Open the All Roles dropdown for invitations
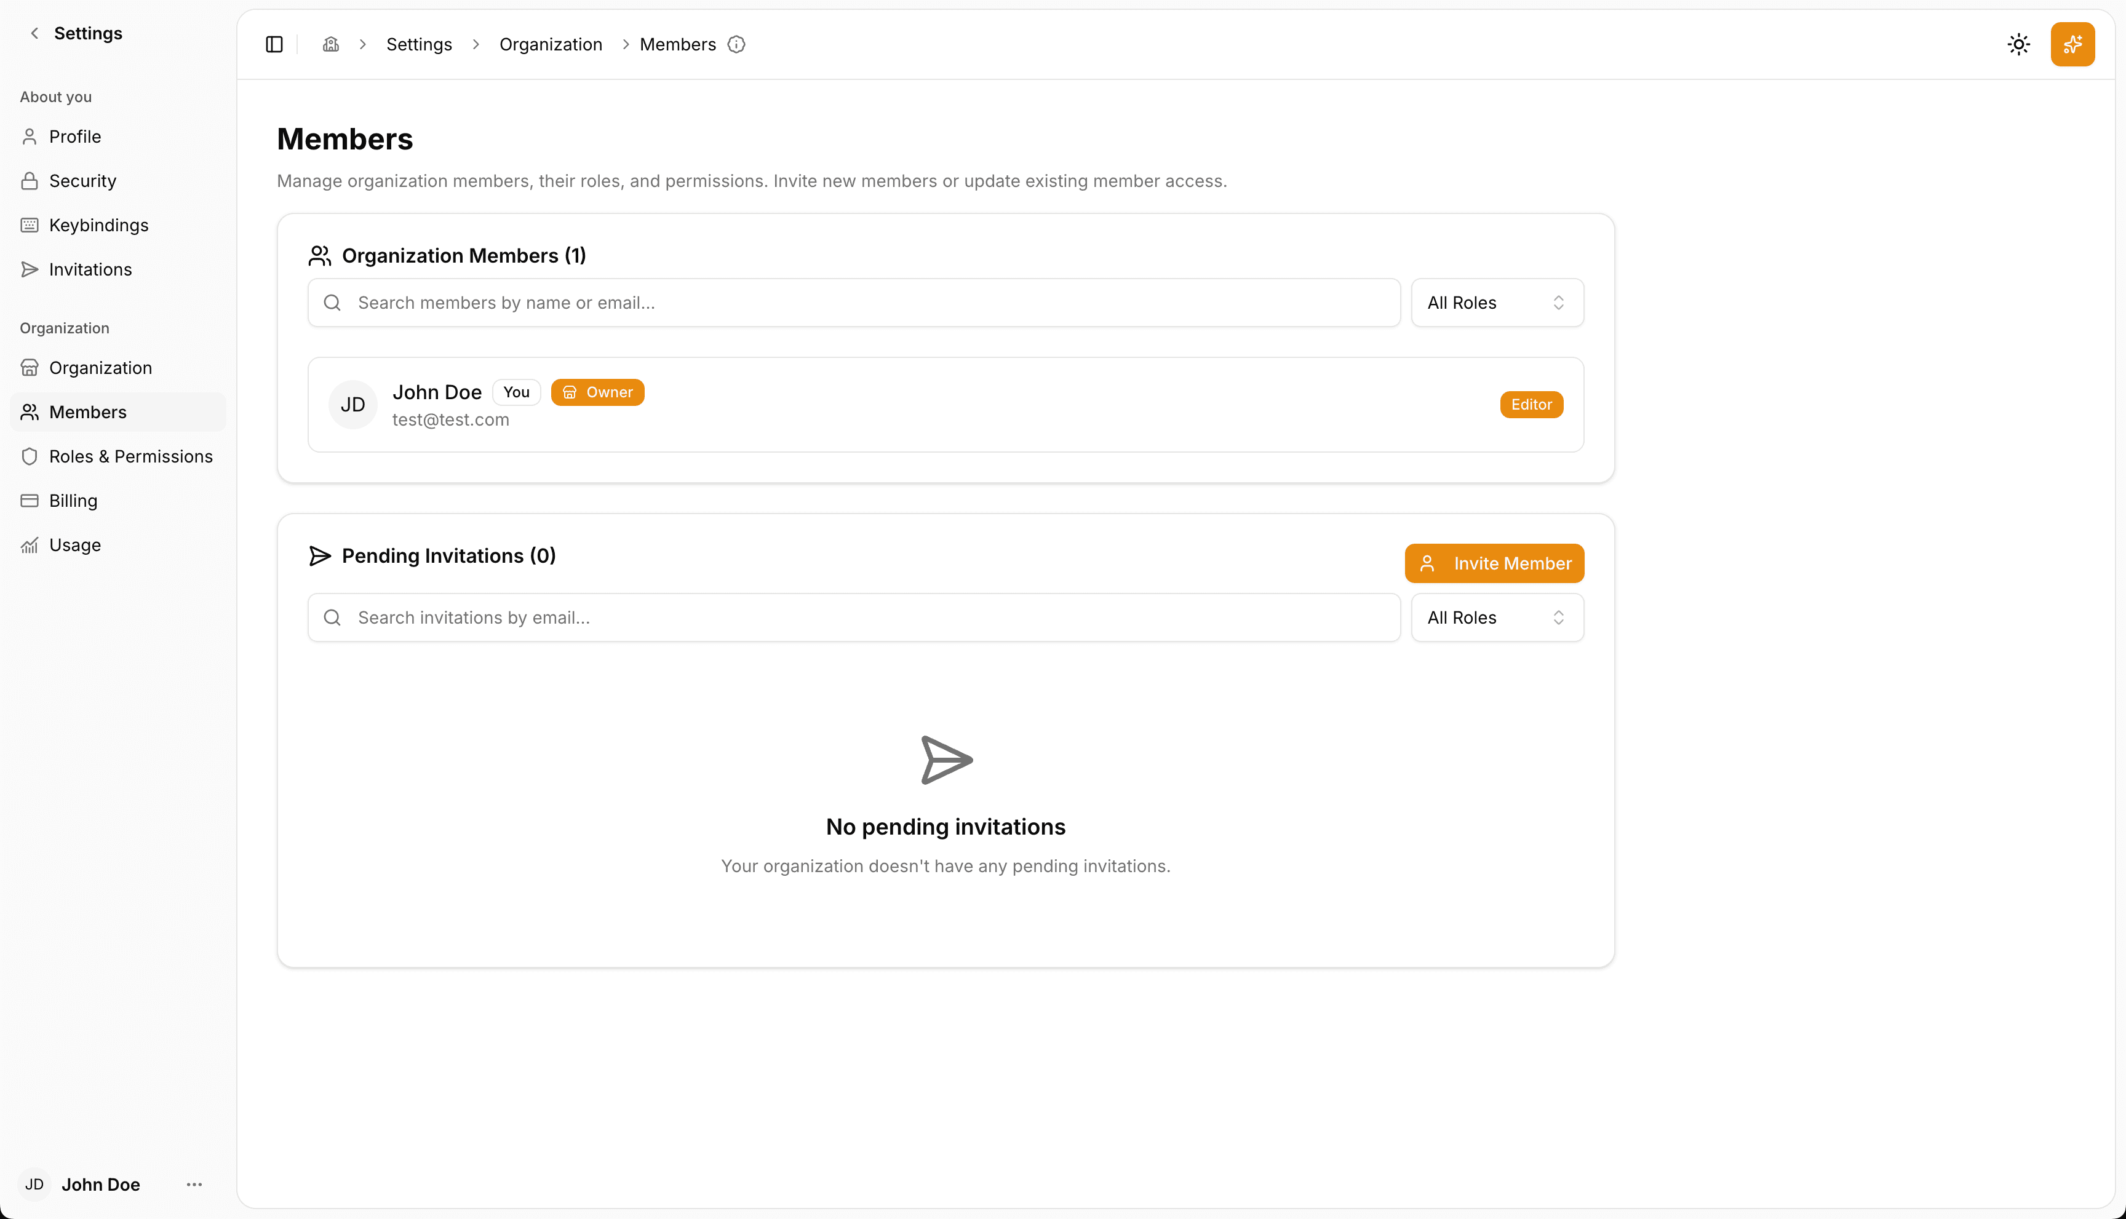 (1496, 617)
